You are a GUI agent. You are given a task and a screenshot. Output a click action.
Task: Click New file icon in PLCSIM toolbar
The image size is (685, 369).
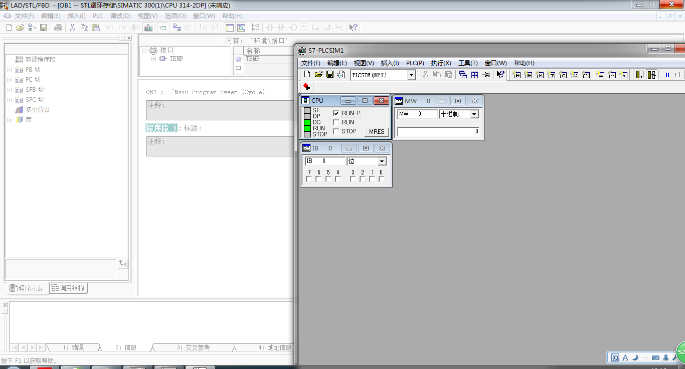click(307, 75)
